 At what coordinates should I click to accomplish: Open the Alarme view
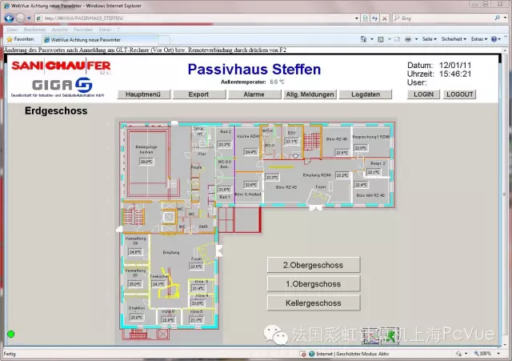pyautogui.click(x=254, y=94)
